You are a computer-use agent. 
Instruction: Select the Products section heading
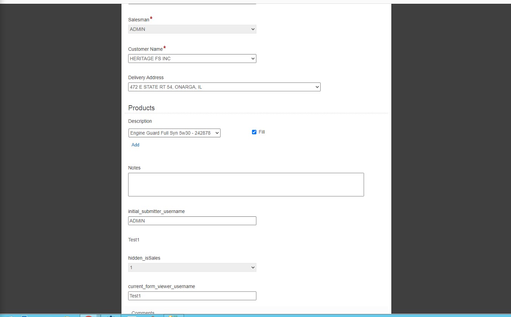tap(141, 108)
